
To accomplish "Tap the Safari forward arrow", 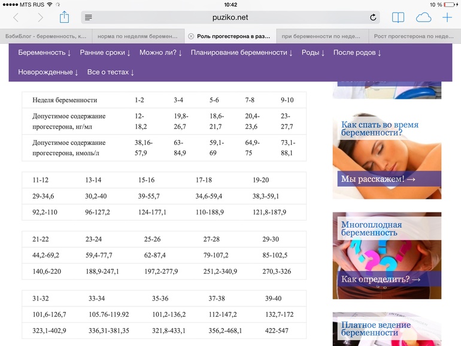I will (40, 18).
